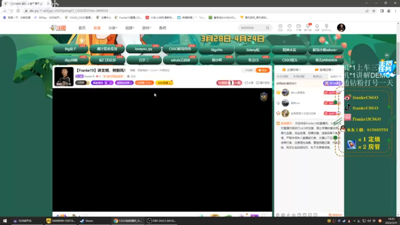The width and height of the screenshot is (400, 225).
Task: Open user avatar in header
Action: (341, 27)
